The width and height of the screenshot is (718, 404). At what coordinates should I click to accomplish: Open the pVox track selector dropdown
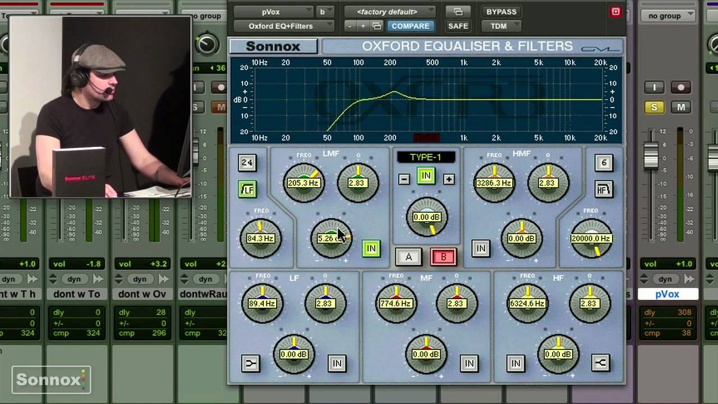click(273, 12)
